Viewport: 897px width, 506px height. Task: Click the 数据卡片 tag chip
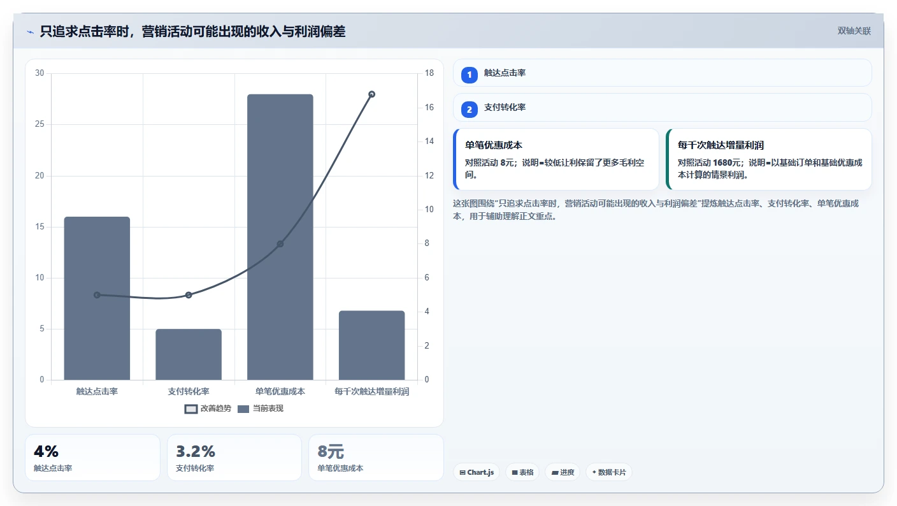(x=609, y=472)
